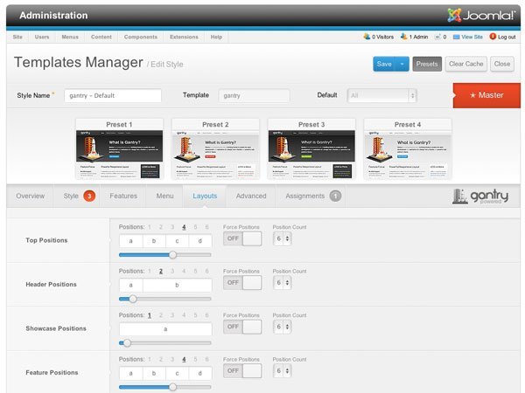Screen dimensions: 525x393
Task: Click cell 'b' in Header Positions layout
Action: (x=177, y=286)
